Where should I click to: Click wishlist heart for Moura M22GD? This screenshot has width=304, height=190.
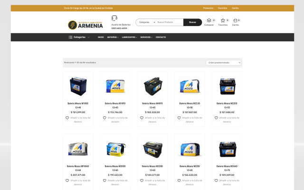coord(142,180)
